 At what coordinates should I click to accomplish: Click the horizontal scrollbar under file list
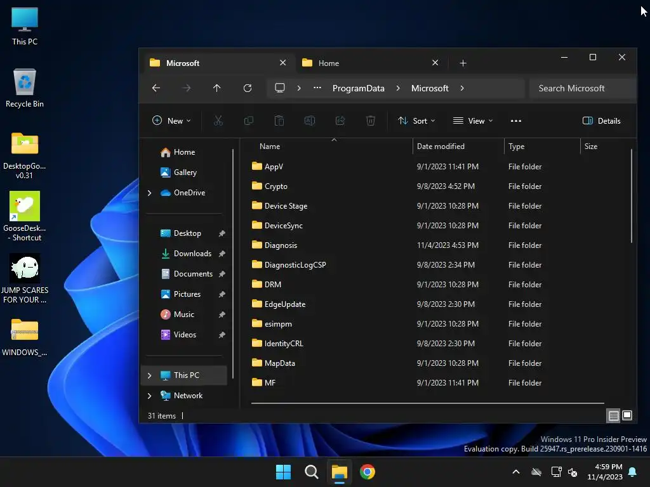tap(427, 403)
